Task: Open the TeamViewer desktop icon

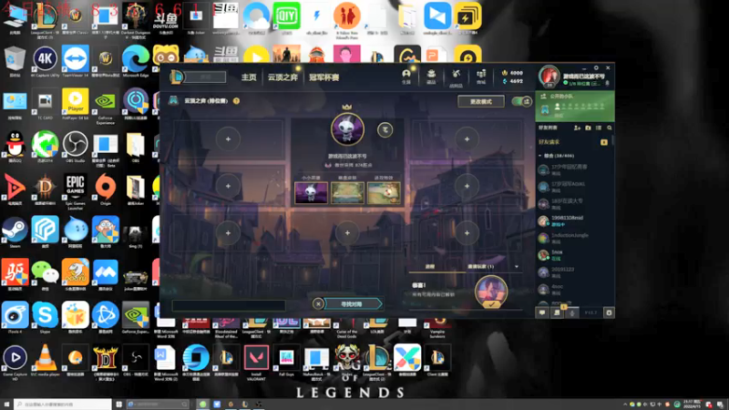Action: (x=76, y=61)
